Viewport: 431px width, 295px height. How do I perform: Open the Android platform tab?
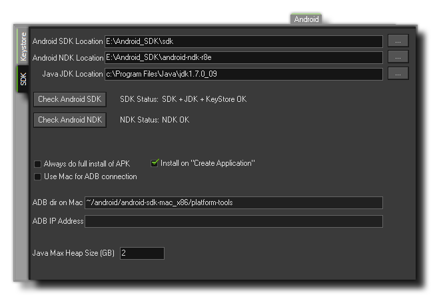(306, 19)
